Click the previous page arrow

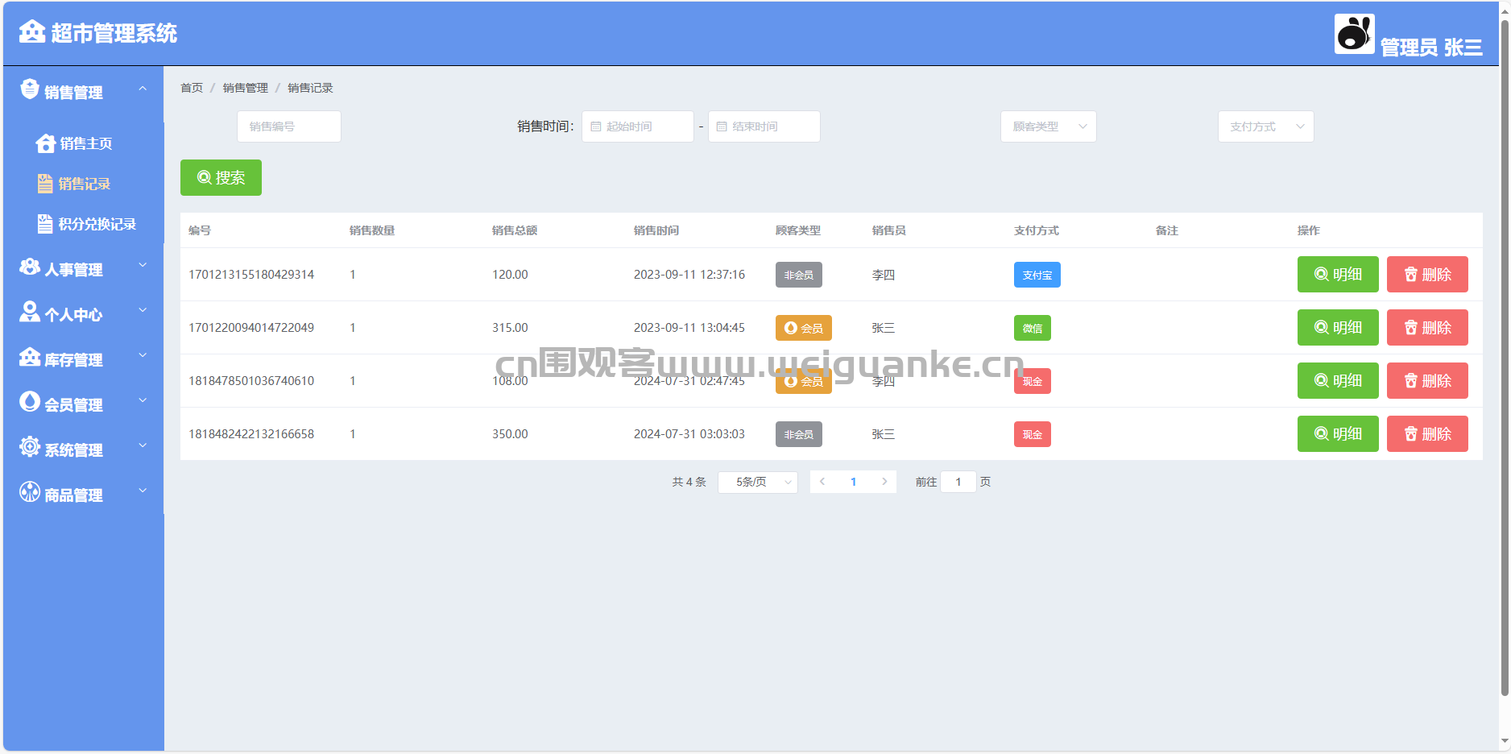coord(822,482)
